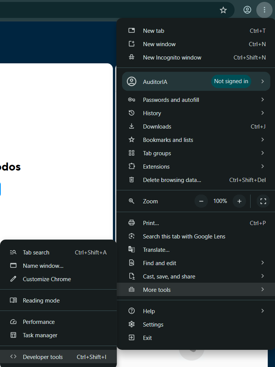
Task: Click the Downloads arrow icon
Action: coord(132,126)
